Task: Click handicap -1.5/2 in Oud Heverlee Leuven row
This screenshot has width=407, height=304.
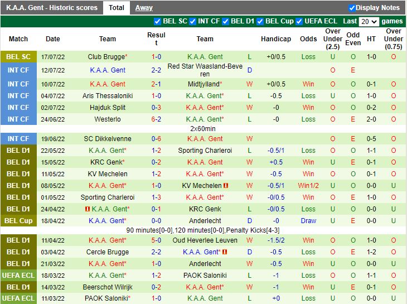Action: coord(276,240)
